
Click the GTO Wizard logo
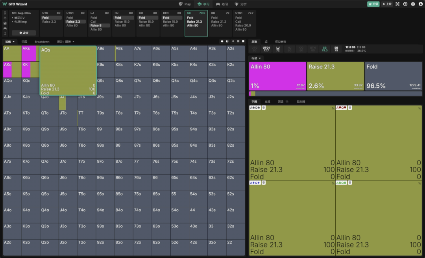pyautogui.click(x=15, y=4)
